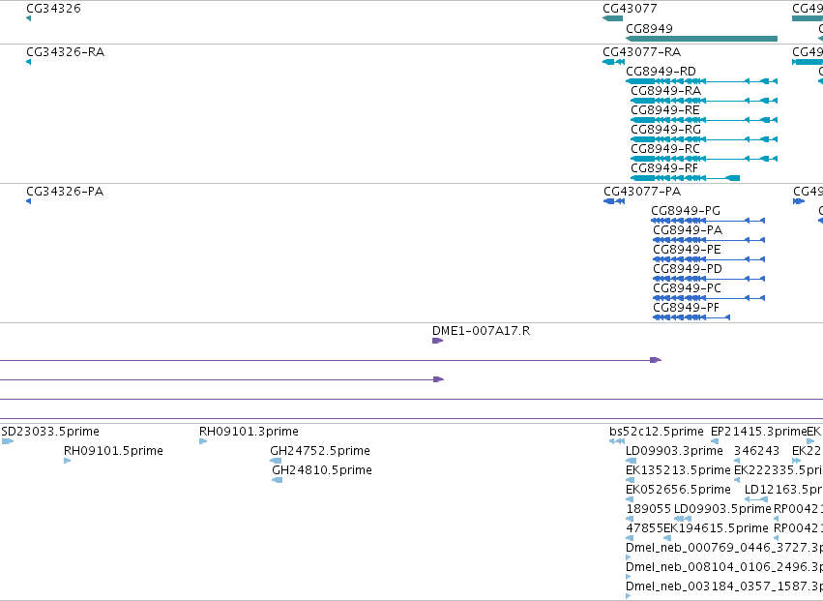Click the SD23033.5prime EST label
This screenshot has width=823, height=601.
click(50, 432)
